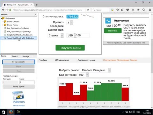Switch to the Воспр. tab
This screenshot has height=115, width=153.
click(x=4, y=56)
